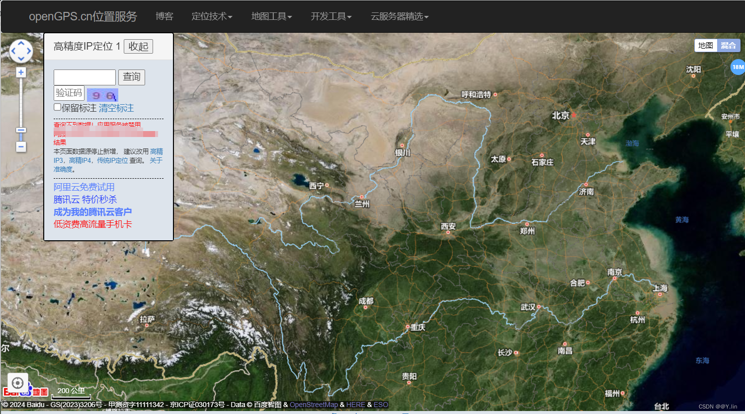Open the 低资费高流量手机卡 link
Image resolution: width=745 pixels, height=414 pixels.
click(x=92, y=224)
